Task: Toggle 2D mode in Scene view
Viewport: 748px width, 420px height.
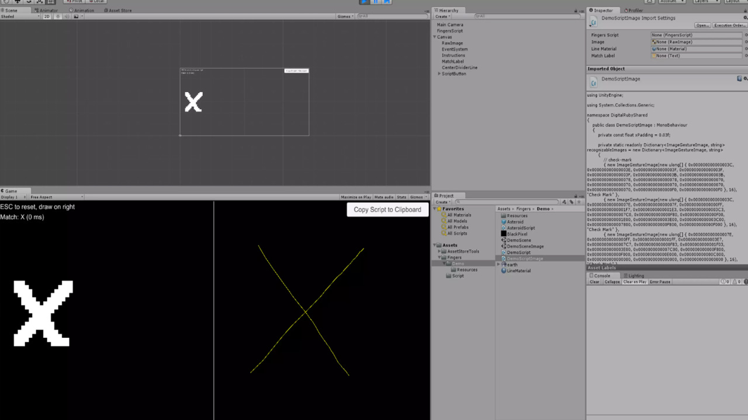Action: (x=47, y=16)
